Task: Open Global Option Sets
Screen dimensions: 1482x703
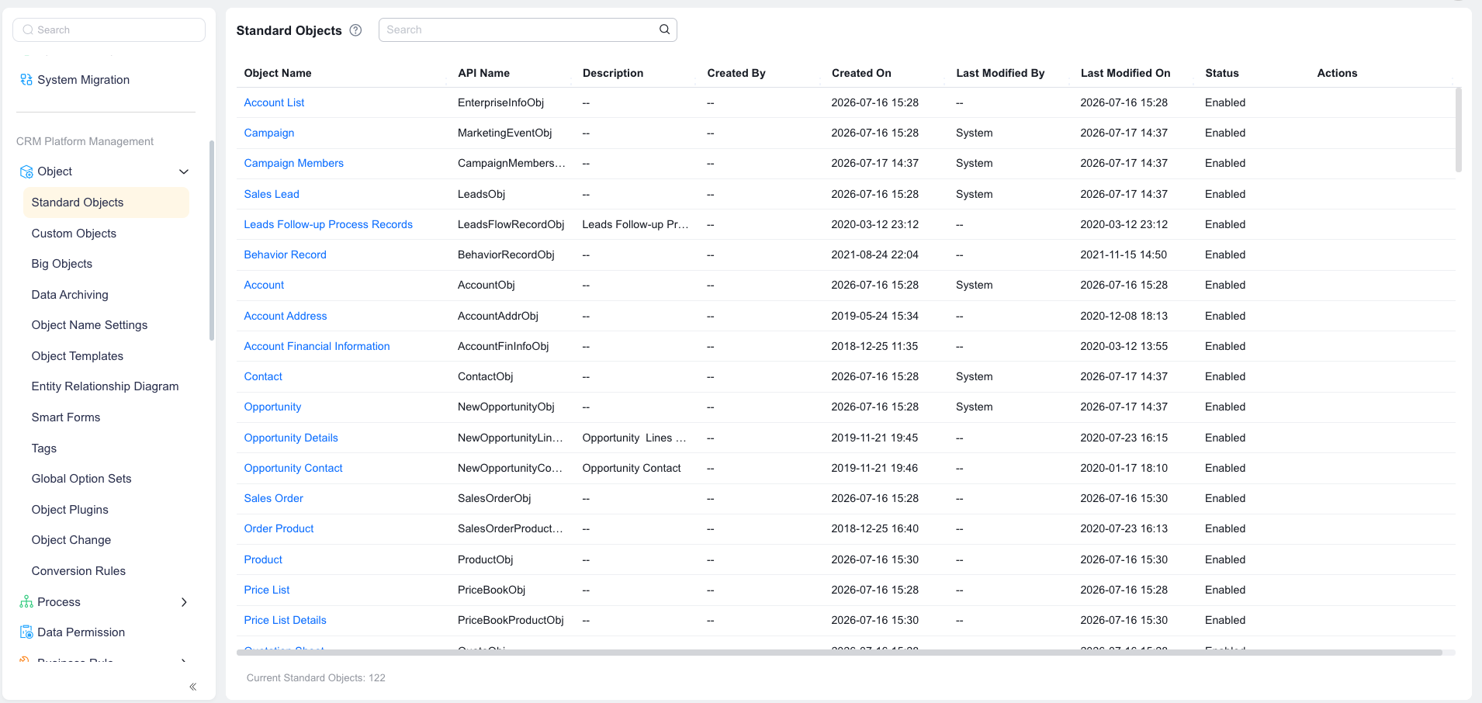Action: (x=81, y=479)
